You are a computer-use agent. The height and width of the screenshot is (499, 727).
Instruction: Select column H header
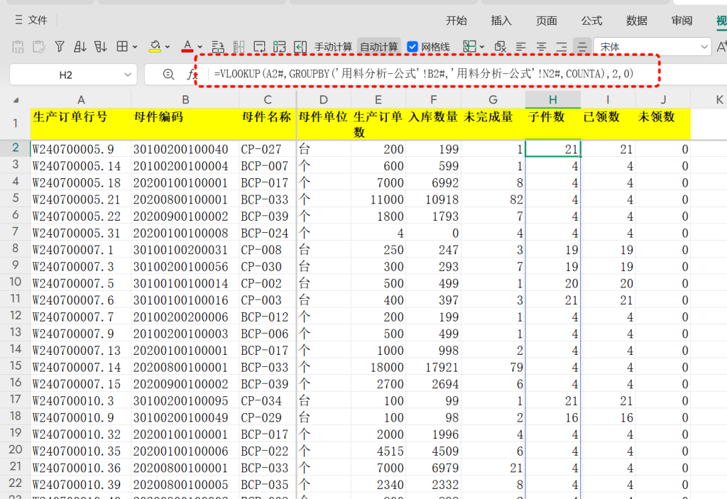552,99
